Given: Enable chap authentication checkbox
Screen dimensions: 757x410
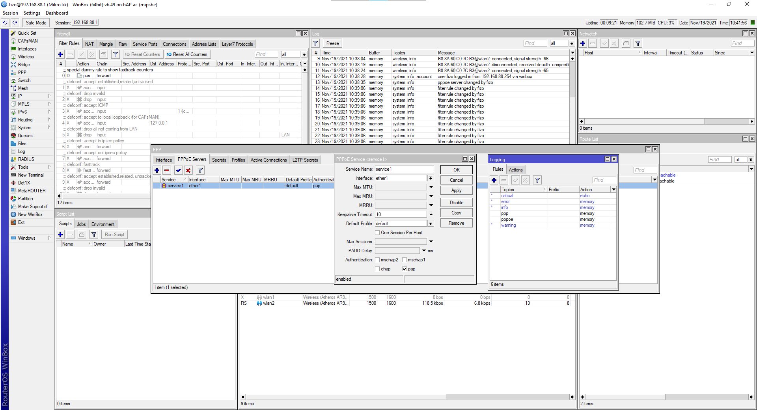Looking at the screenshot, I should (x=377, y=269).
